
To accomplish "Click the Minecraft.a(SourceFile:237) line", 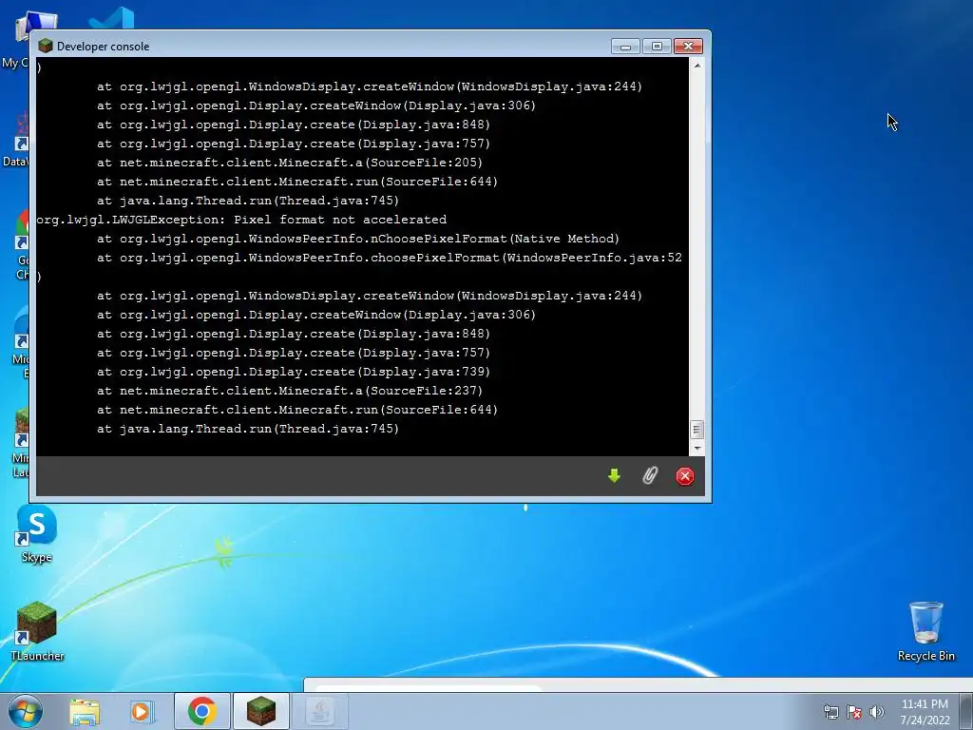I will point(289,391).
